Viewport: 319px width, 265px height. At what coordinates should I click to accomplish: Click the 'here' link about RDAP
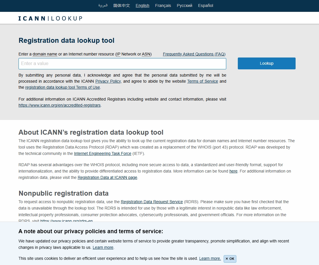coord(233,171)
